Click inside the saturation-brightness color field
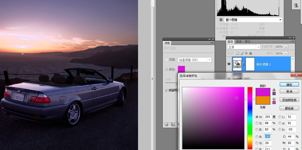The width and height of the screenshot is (302, 150). click(x=213, y=118)
